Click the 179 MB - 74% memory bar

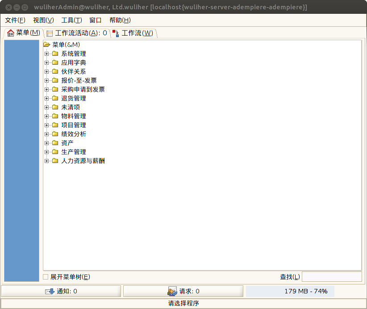point(290,291)
